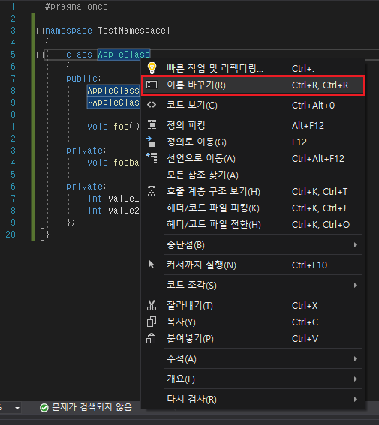Click the lightbulb quick actions icon

click(152, 68)
